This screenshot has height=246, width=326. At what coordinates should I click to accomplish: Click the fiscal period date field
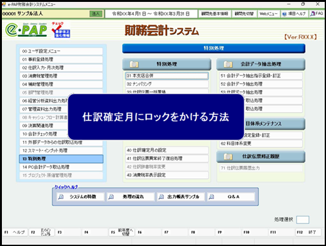tap(151, 14)
